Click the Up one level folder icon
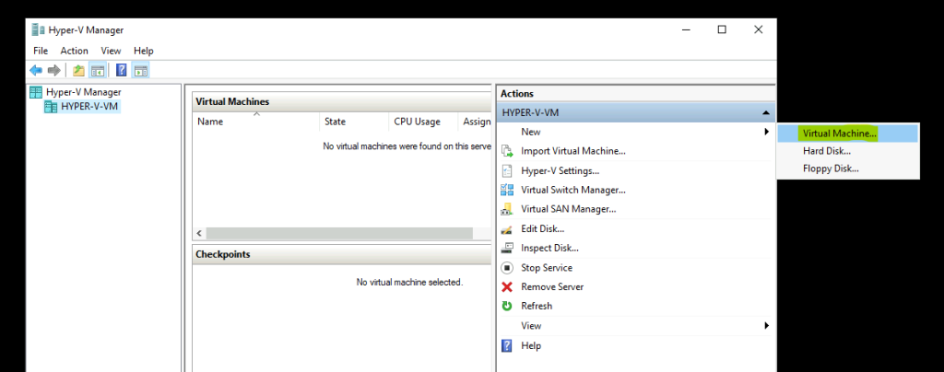Viewport: 944px width, 372px height. tap(79, 71)
